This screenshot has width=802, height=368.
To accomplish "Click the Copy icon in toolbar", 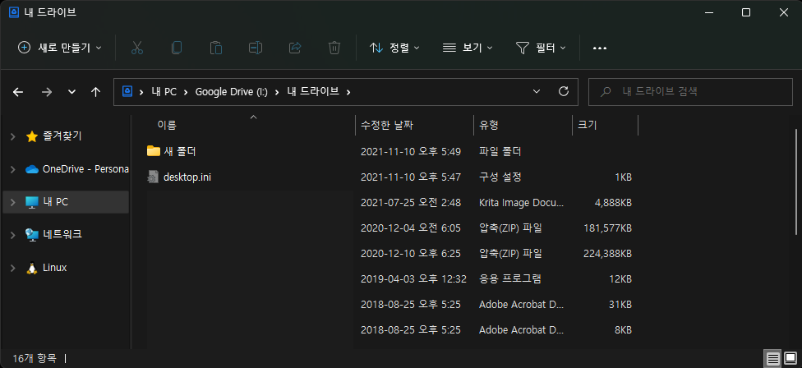I will click(177, 48).
